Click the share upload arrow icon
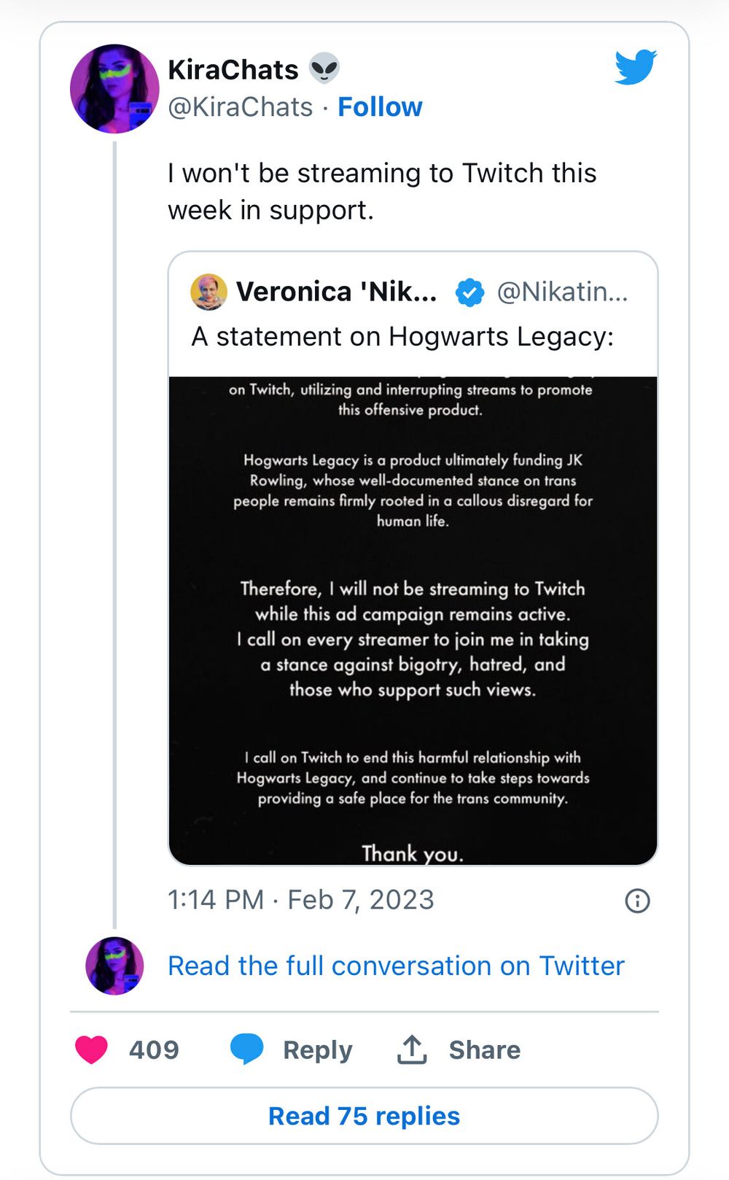 coord(412,1049)
